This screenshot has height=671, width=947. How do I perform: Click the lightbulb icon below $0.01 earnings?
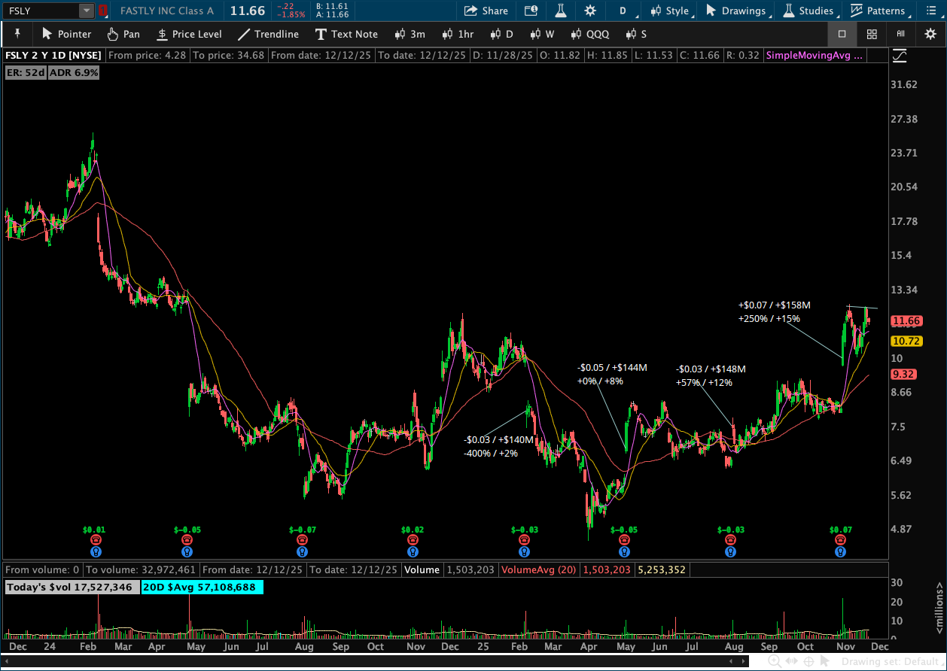pyautogui.click(x=96, y=552)
